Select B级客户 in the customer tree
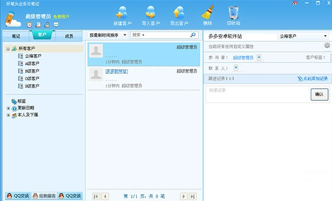The image size is (332, 201). pyautogui.click(x=32, y=71)
